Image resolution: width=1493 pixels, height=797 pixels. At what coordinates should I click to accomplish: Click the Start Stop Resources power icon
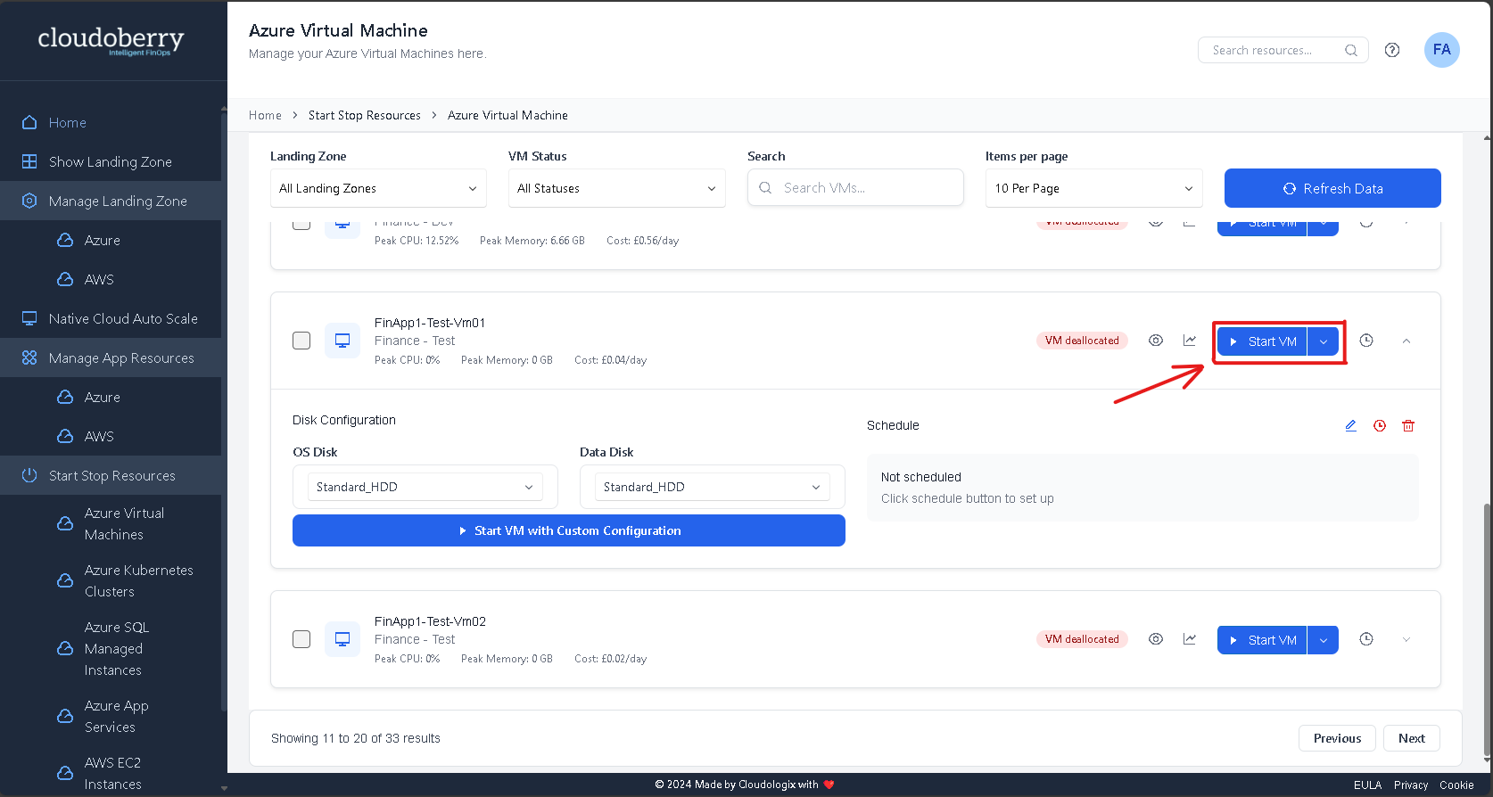coord(29,475)
